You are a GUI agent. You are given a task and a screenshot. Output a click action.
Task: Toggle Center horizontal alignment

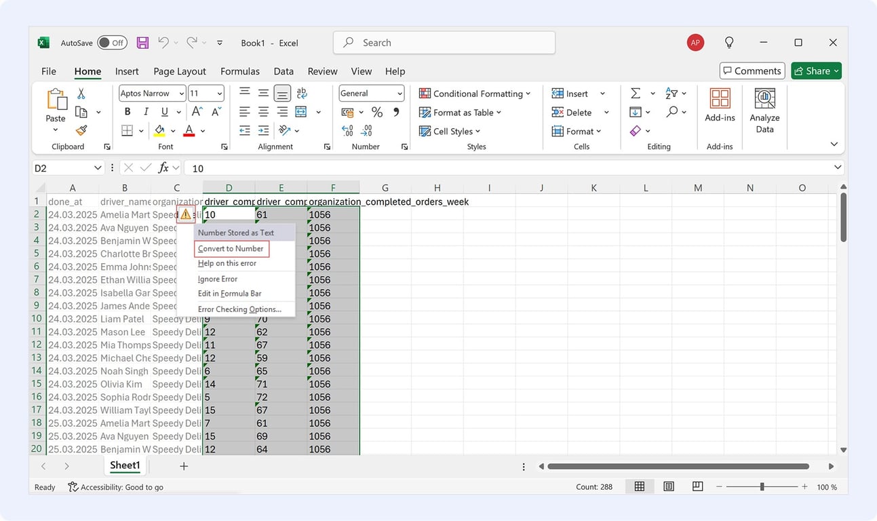[264, 112]
